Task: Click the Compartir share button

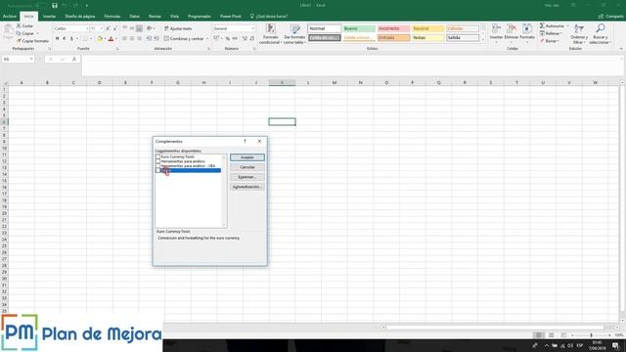Action: coord(611,17)
